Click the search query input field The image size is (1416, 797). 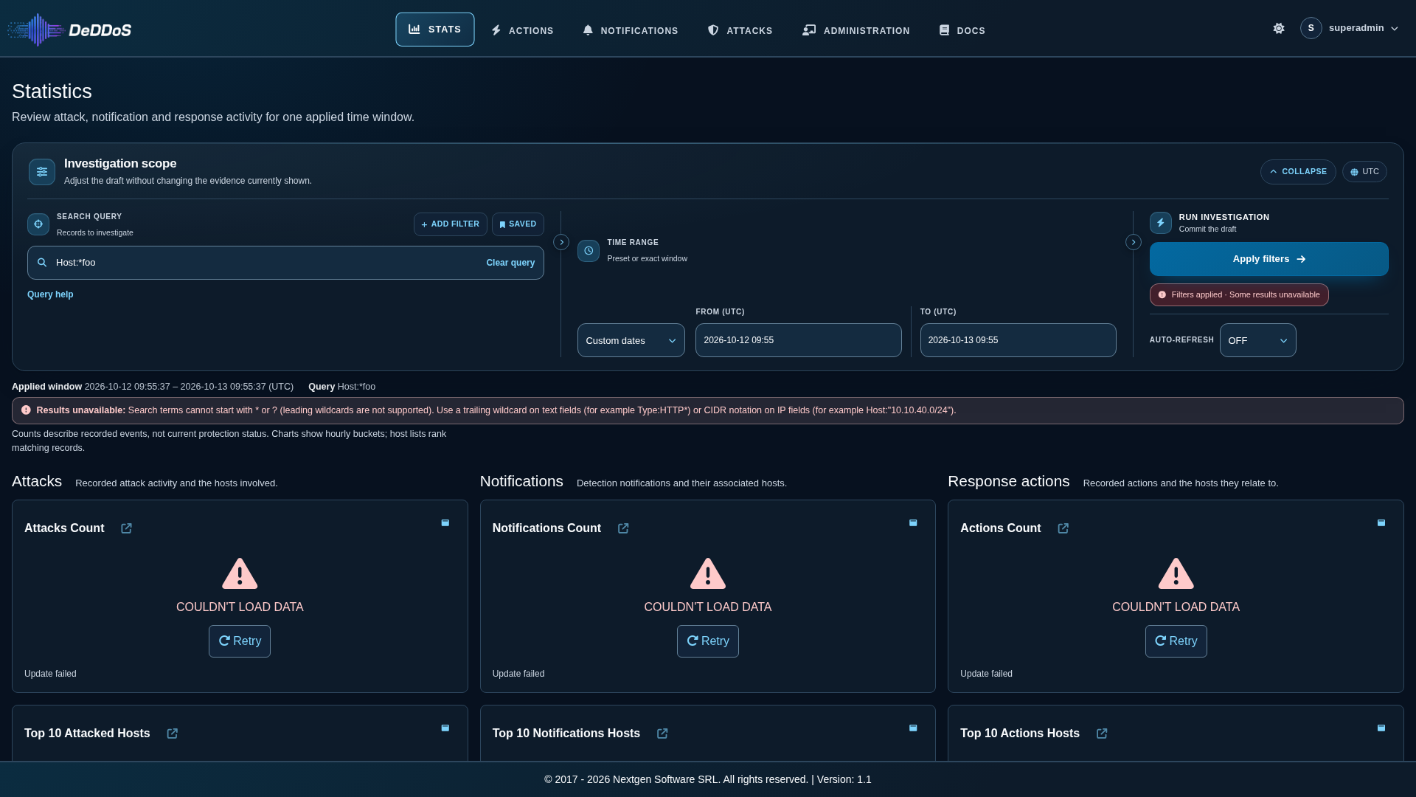tap(285, 263)
